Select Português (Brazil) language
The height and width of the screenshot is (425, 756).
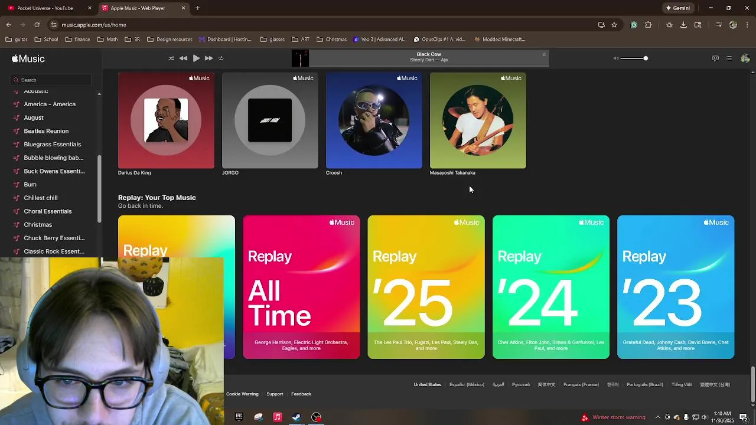645,384
